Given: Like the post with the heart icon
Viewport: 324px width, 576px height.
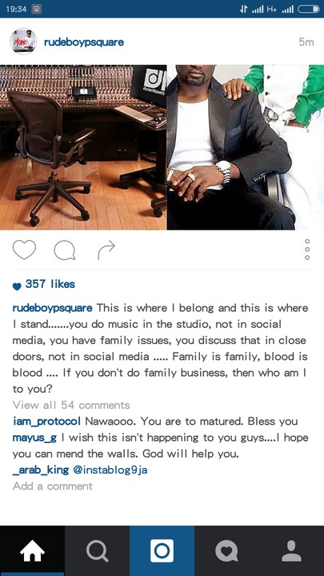Looking at the screenshot, I should 24,250.
